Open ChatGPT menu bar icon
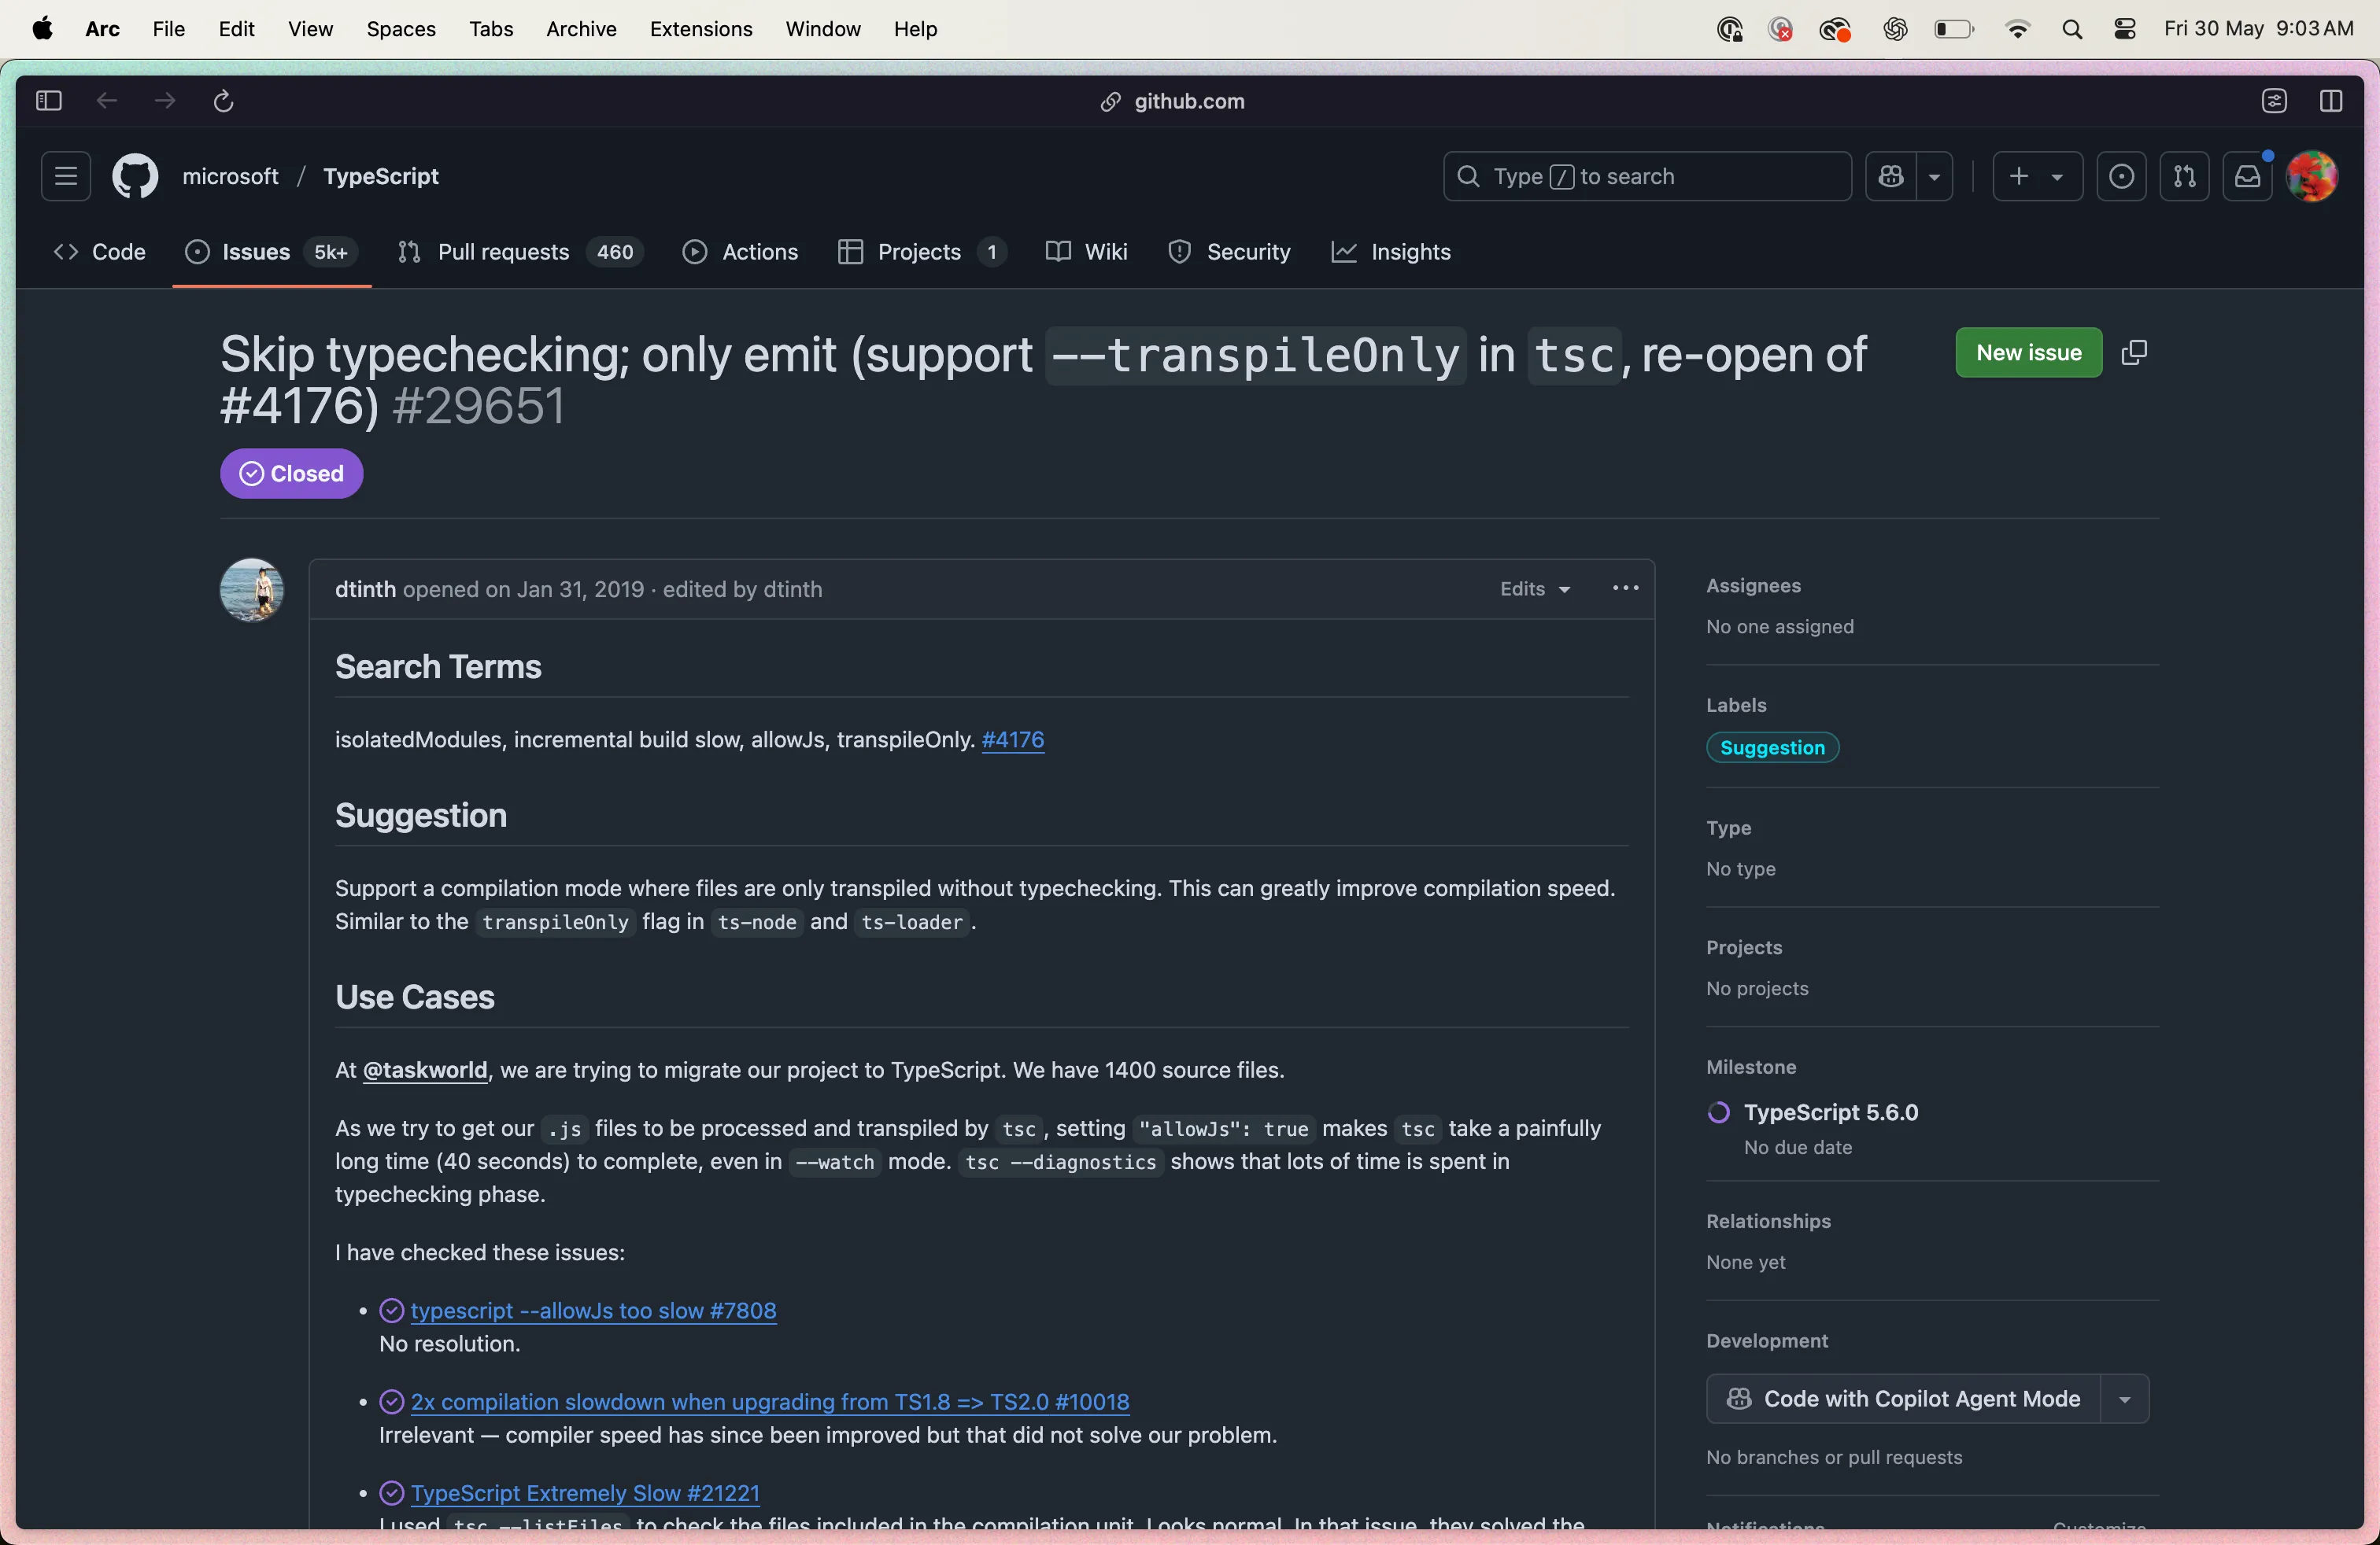The image size is (2380, 1545). (x=1895, y=29)
